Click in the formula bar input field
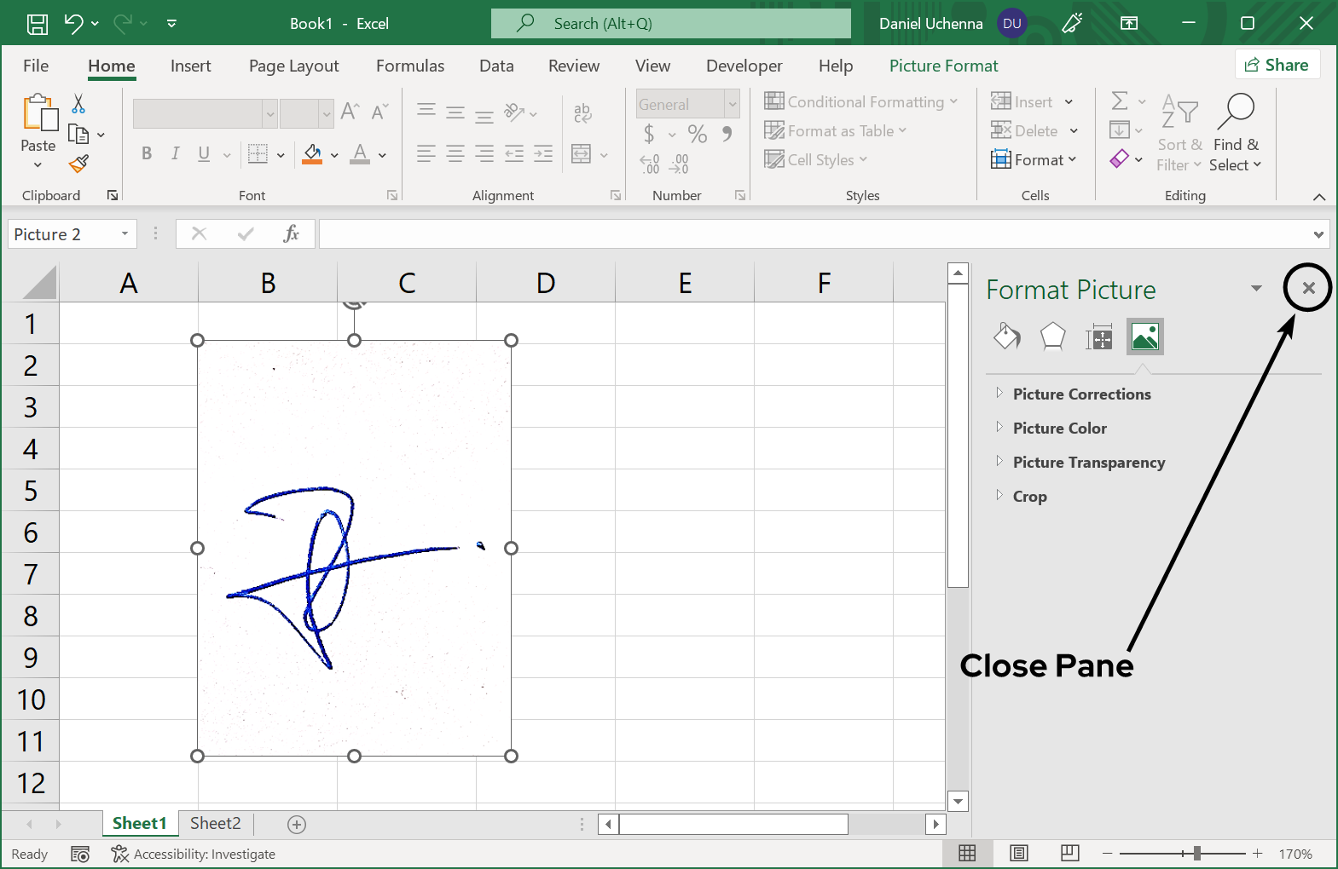Viewport: 1338px width, 869px height. (810, 234)
